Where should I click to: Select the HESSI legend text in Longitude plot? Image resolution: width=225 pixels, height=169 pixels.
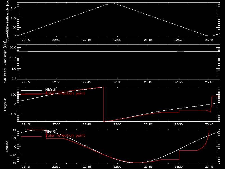pyautogui.click(x=50, y=89)
